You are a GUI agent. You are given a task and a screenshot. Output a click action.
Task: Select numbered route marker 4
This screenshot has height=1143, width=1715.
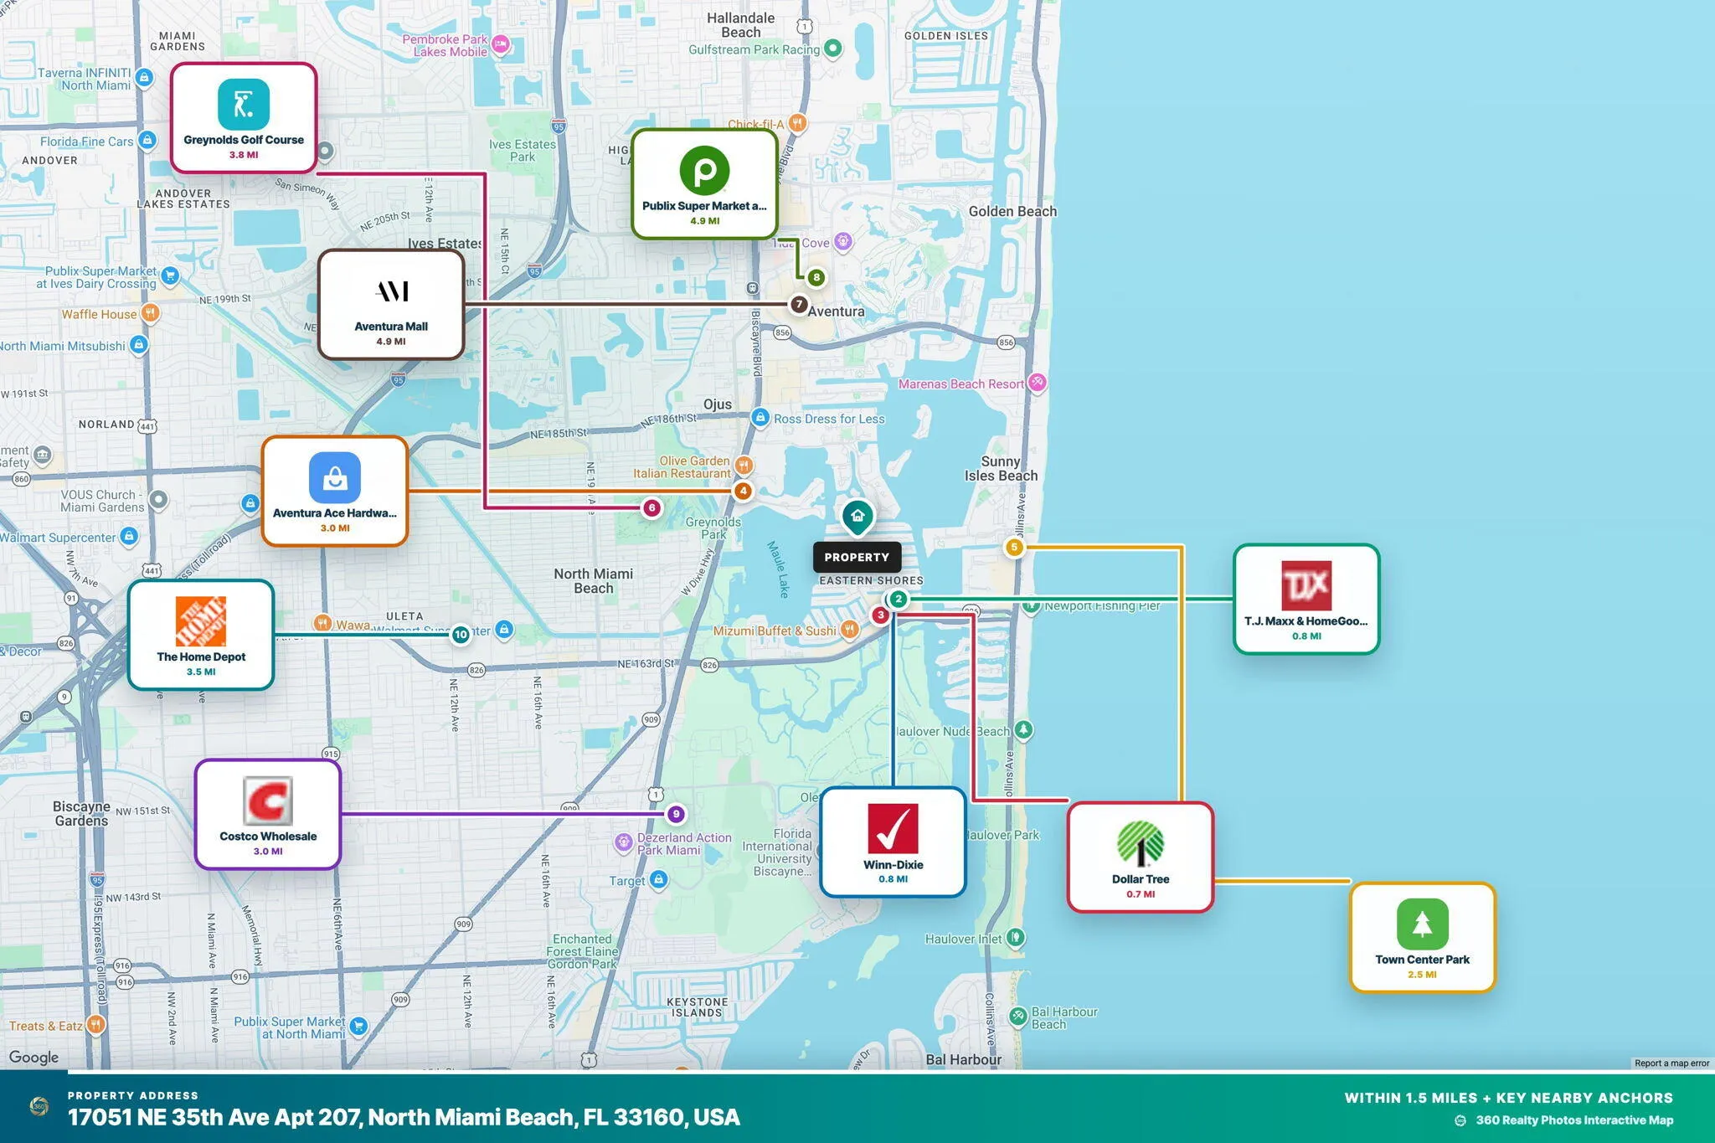point(743,491)
